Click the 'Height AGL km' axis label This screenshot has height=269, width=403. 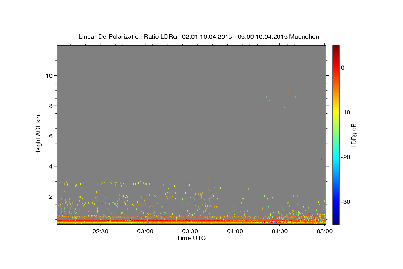(x=39, y=135)
